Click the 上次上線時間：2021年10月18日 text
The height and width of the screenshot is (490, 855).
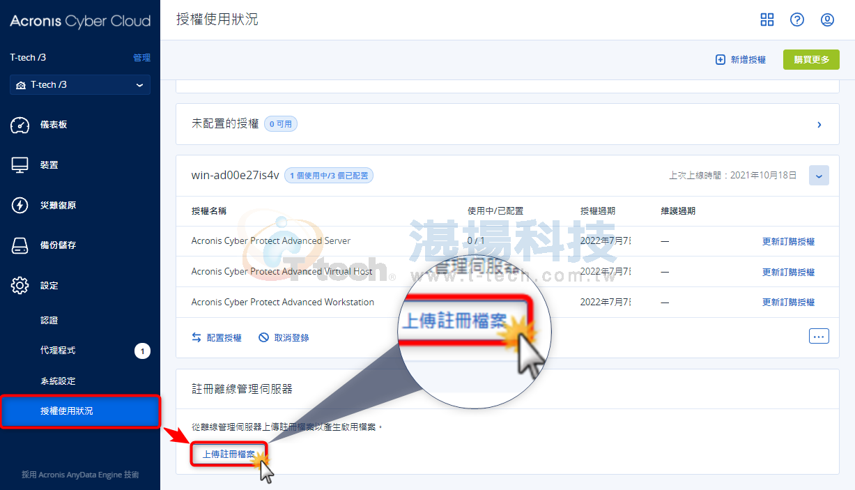tap(732, 176)
